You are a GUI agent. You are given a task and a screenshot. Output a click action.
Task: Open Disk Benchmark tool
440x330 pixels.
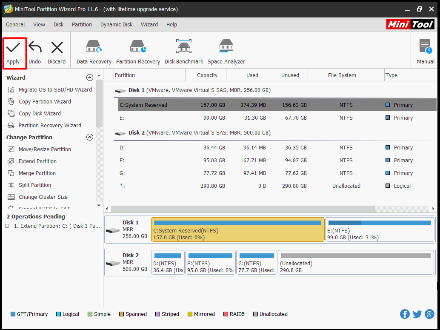point(184,47)
